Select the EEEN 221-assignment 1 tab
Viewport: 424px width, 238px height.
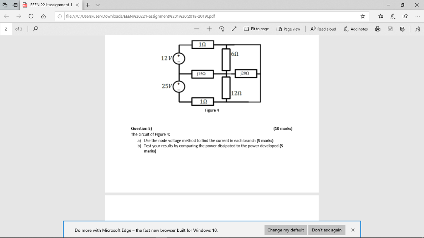50,5
